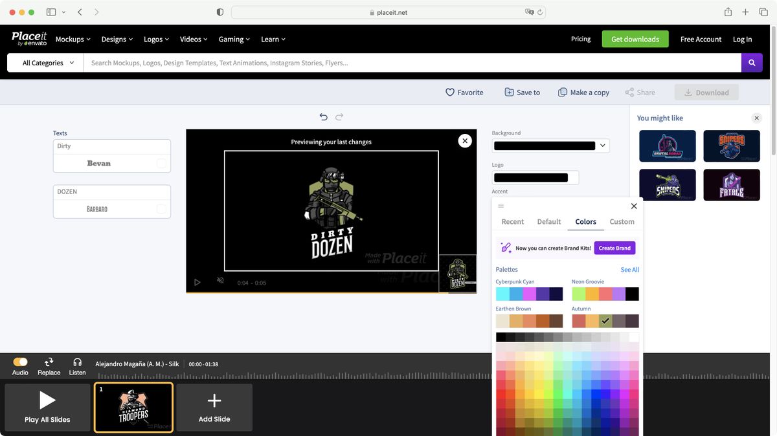Unmute the video preview speaker icon
The width and height of the screenshot is (777, 436).
(x=220, y=281)
